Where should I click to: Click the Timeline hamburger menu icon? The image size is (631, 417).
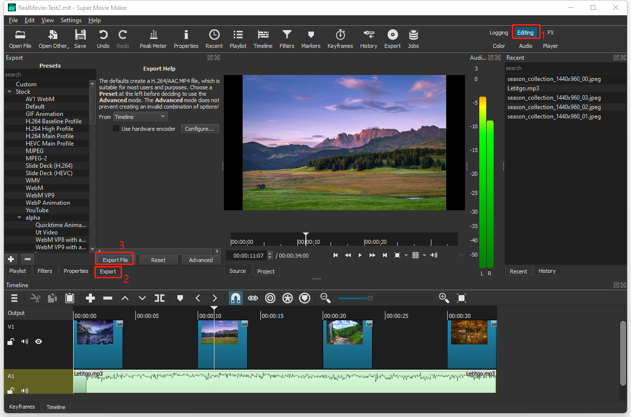click(14, 298)
